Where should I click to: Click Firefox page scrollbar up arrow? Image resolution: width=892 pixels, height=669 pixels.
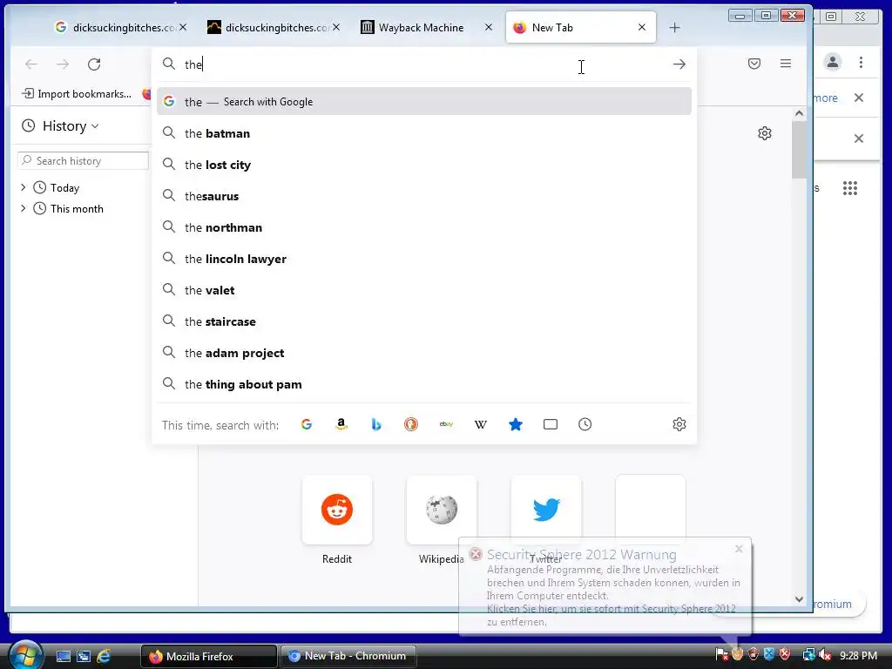pyautogui.click(x=799, y=113)
